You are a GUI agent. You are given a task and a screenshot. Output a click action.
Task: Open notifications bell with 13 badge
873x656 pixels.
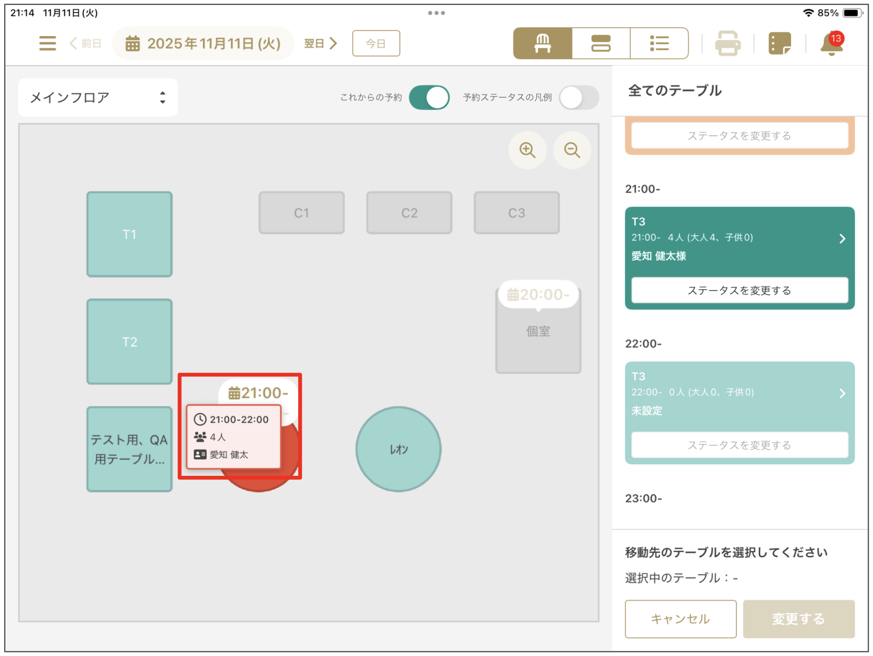click(x=831, y=43)
